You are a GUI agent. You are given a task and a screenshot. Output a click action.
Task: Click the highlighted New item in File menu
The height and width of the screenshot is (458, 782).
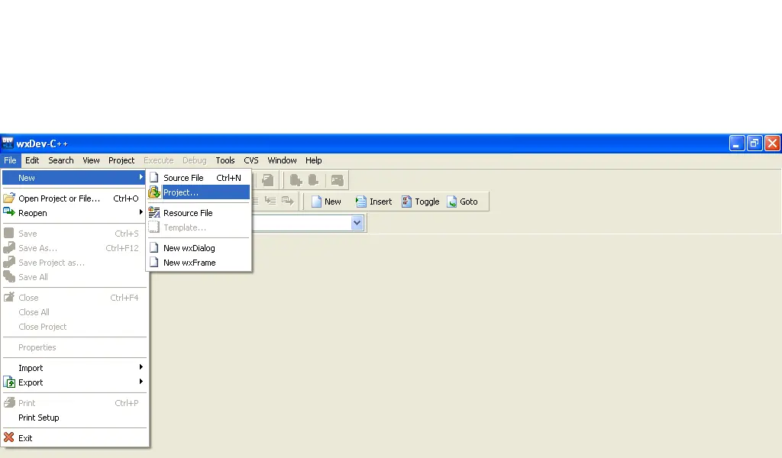click(x=75, y=178)
